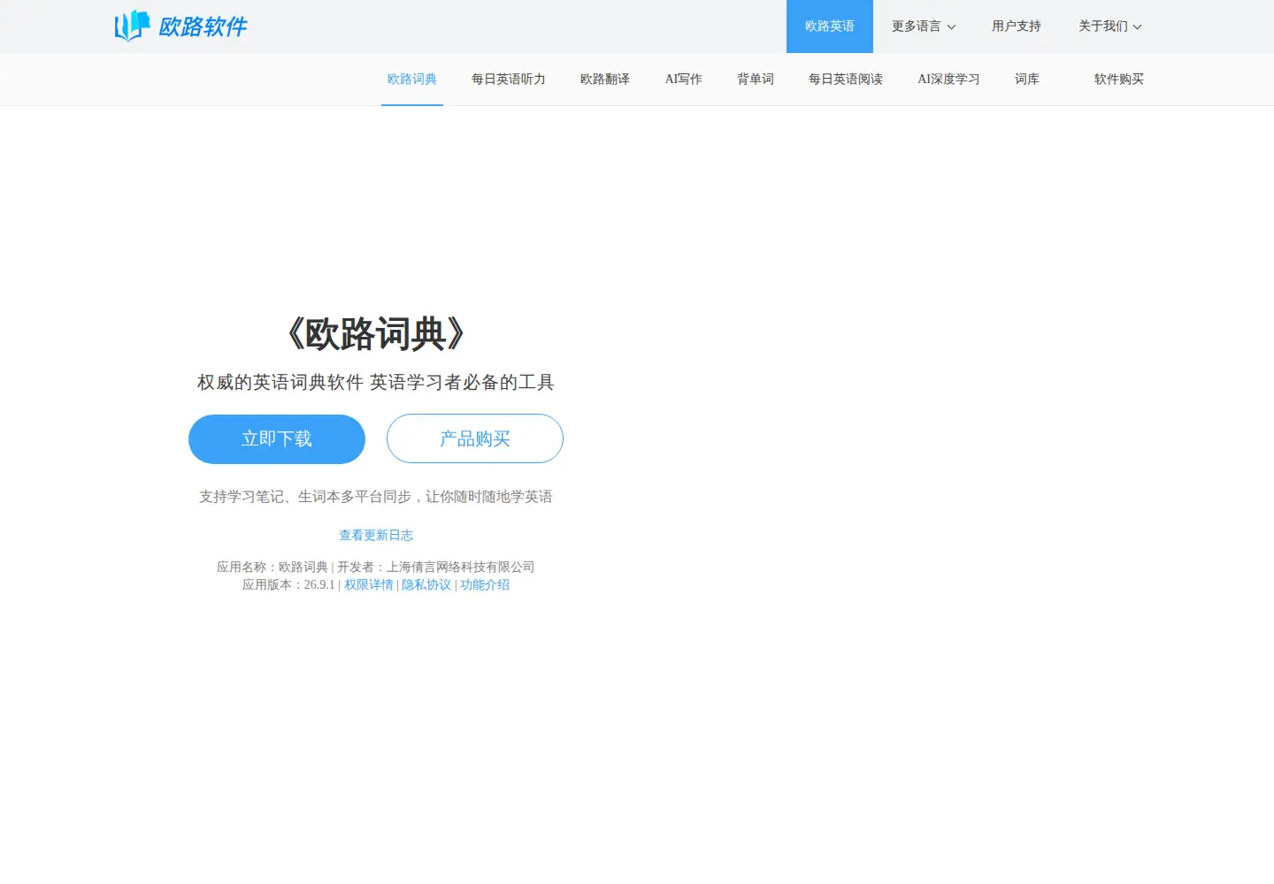
Task: Select the 欧路英语 top navigation tab
Action: [x=829, y=27]
